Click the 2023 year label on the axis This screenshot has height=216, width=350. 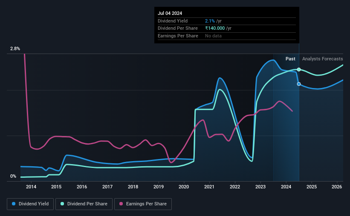260,187
